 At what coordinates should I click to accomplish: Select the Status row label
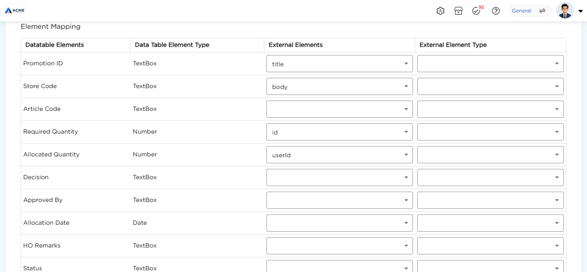click(x=33, y=268)
